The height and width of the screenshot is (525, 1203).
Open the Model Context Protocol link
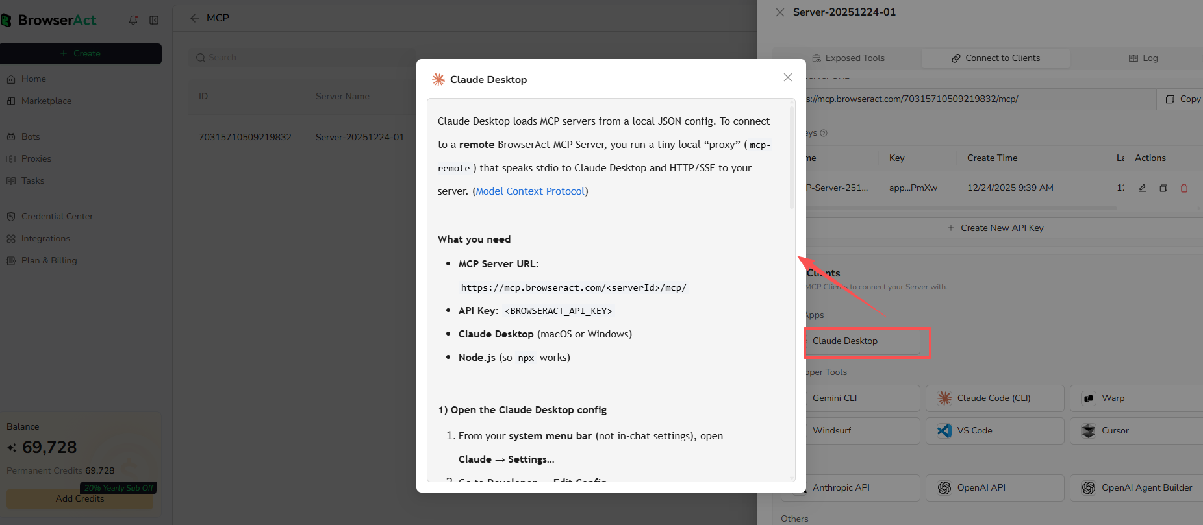pyautogui.click(x=530, y=191)
